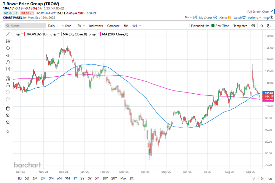Open the date range calendar picker
275x183 pixels.
tap(132, 178)
